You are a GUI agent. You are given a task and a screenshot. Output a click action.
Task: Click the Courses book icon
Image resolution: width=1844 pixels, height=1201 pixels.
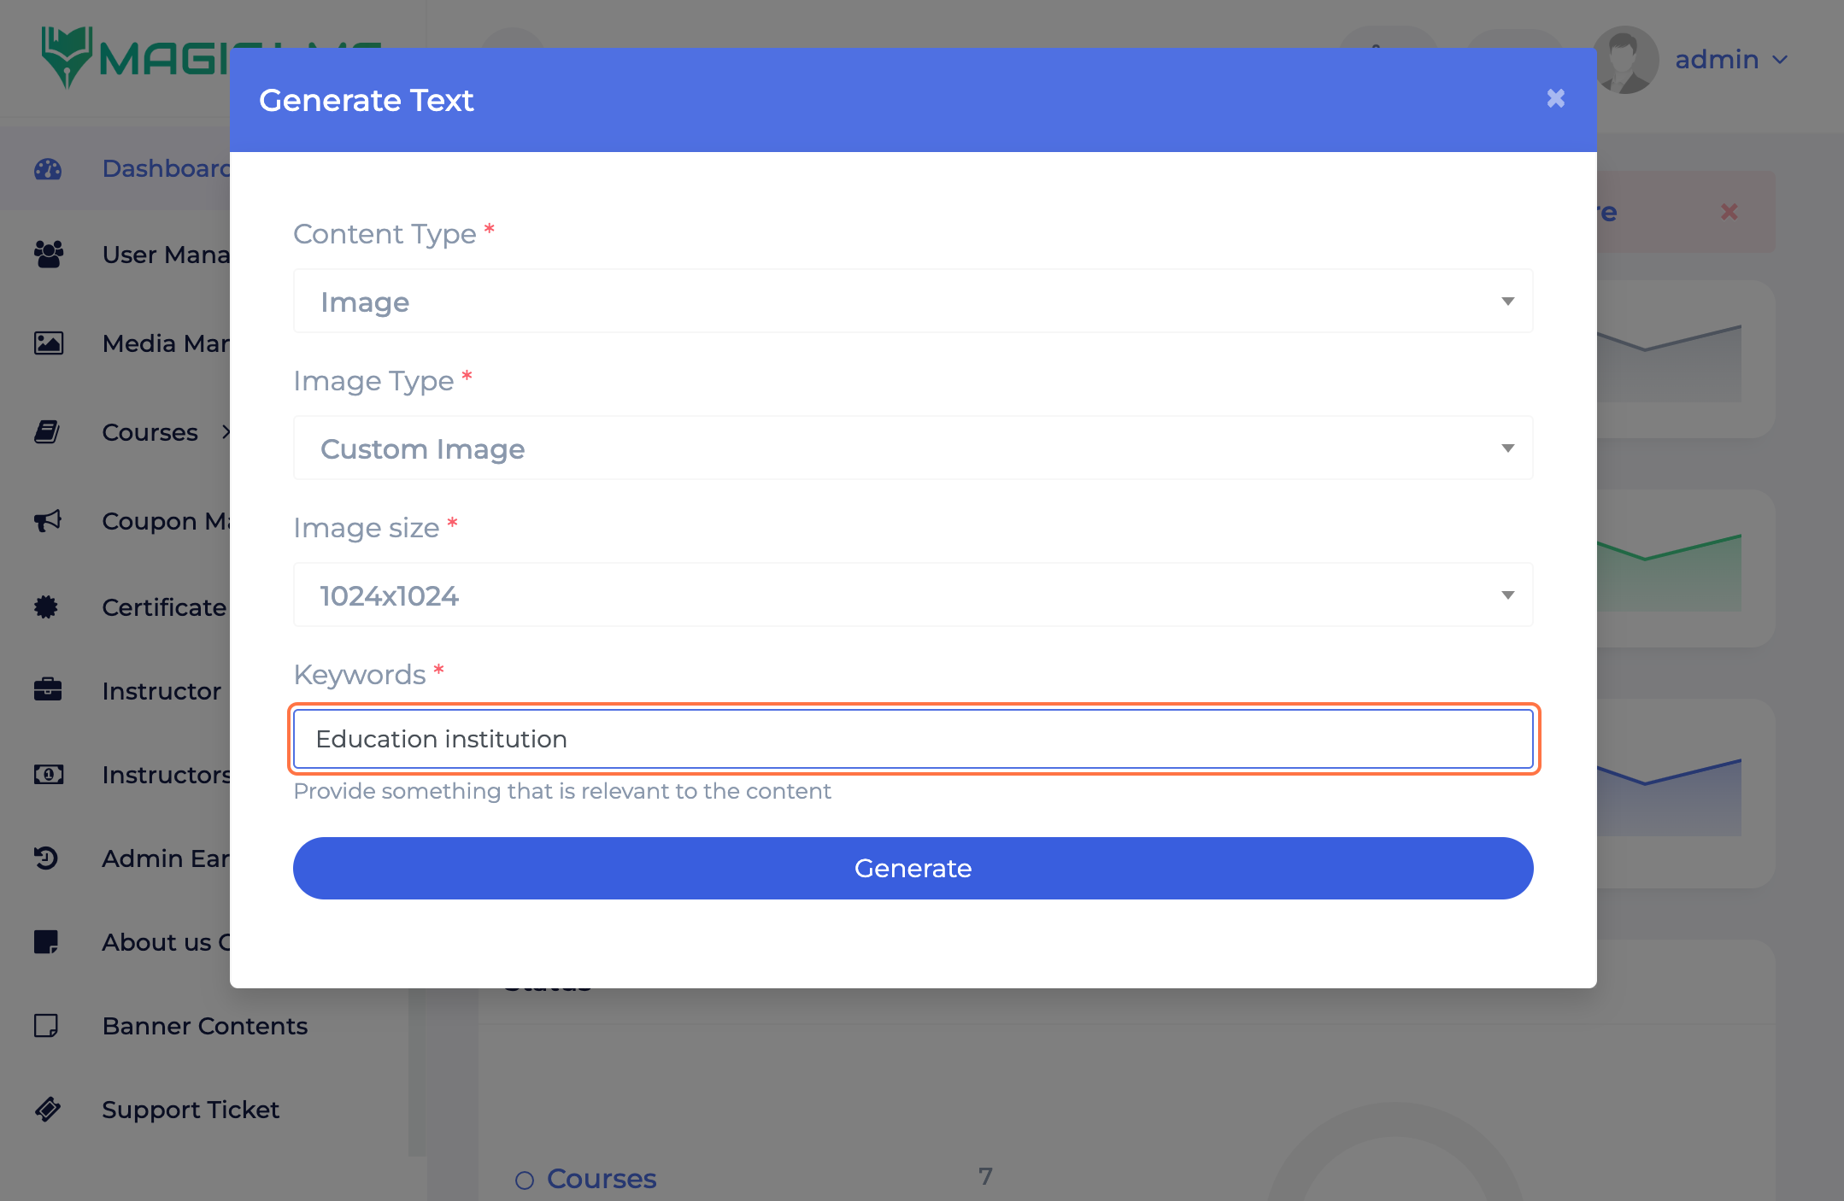tap(47, 432)
